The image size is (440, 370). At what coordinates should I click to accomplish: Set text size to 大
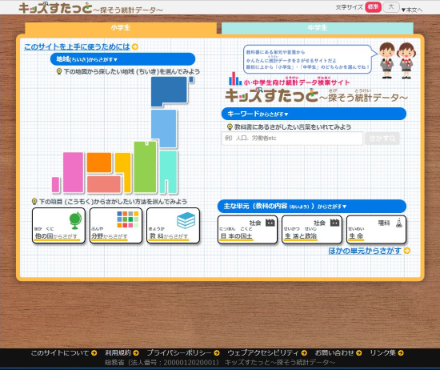[391, 7]
